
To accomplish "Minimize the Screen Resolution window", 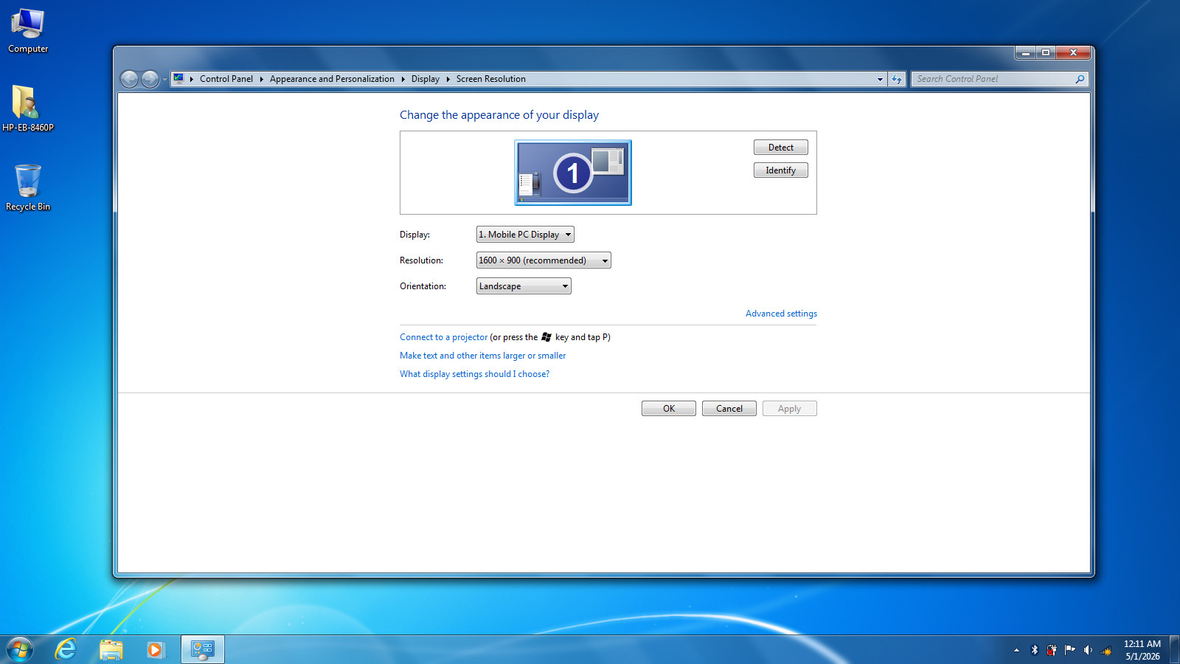I will pos(1025,52).
